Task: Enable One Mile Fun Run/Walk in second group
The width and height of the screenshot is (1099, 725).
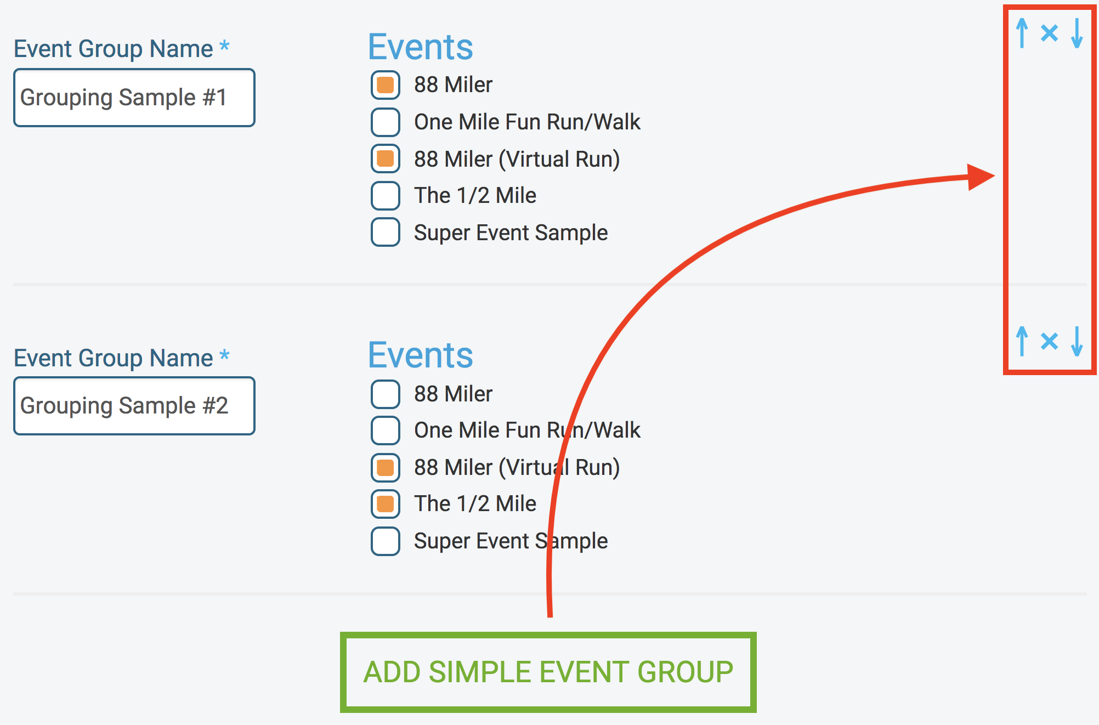Action: coord(386,431)
